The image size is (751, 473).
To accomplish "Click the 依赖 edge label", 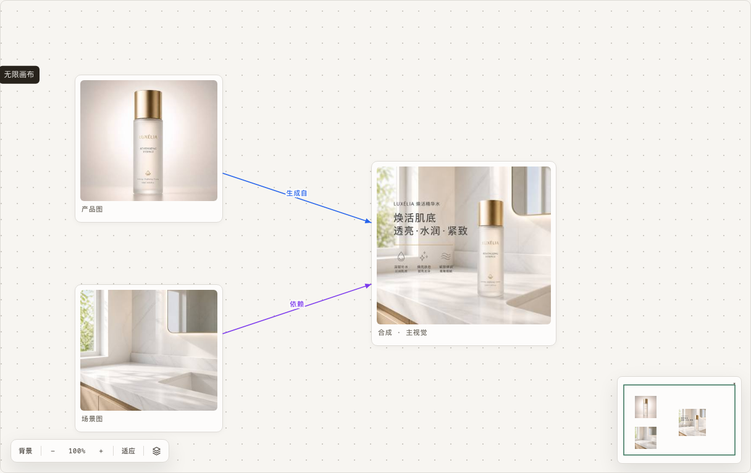I will [297, 304].
